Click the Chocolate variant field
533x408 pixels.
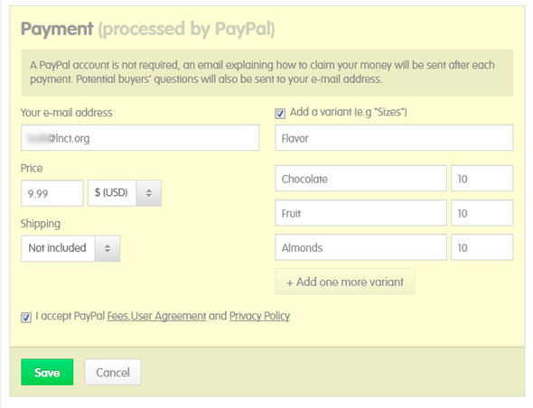point(360,179)
